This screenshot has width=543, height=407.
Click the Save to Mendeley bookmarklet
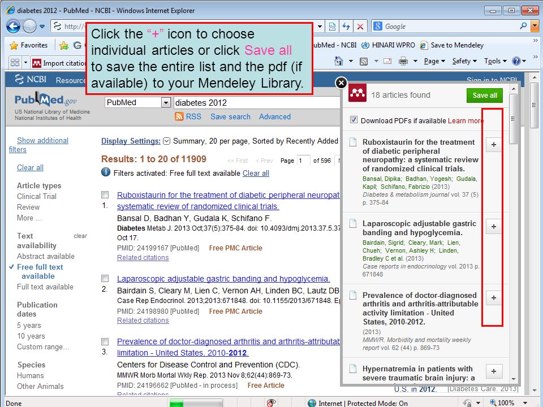(451, 45)
